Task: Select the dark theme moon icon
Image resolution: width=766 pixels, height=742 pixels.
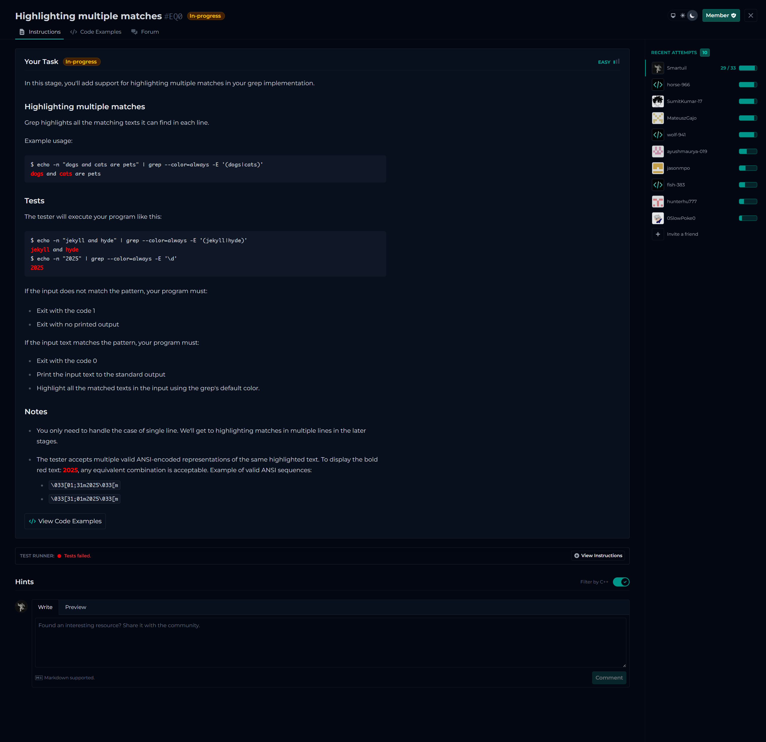Action: point(692,16)
